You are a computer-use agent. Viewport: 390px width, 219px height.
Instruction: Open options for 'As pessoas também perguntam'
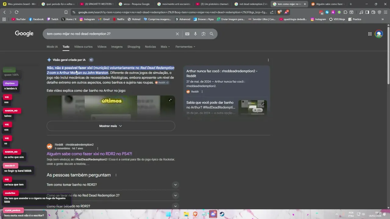point(115,175)
